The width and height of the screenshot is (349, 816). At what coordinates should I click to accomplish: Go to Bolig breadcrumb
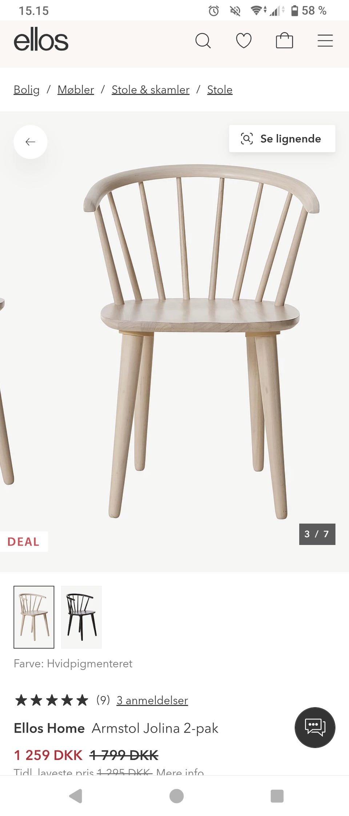27,90
